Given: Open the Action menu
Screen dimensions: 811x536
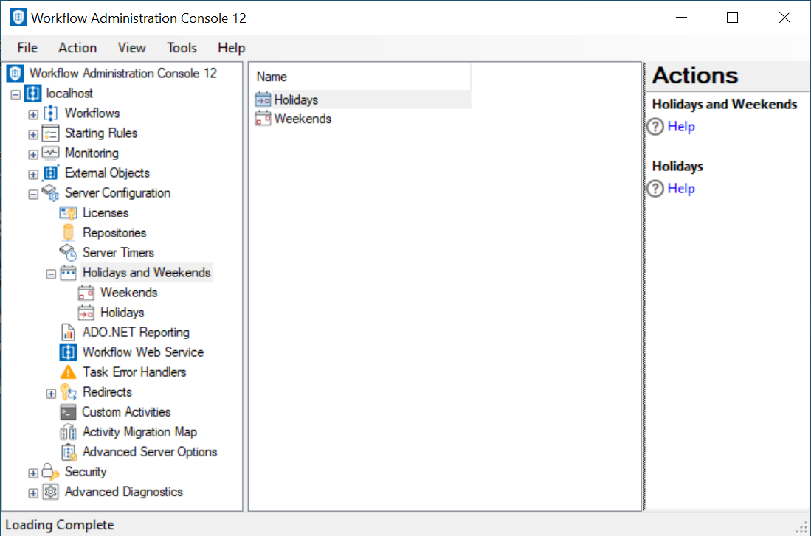Looking at the screenshot, I should pyautogui.click(x=77, y=48).
